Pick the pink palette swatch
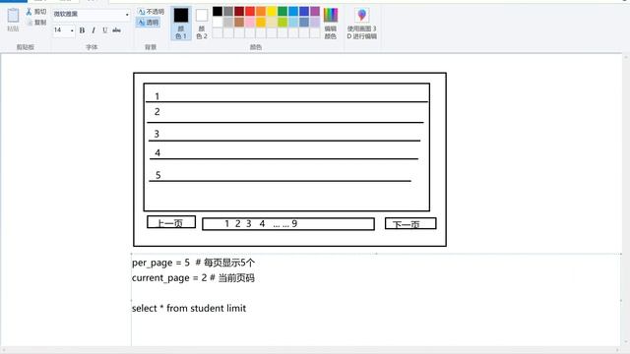 click(x=250, y=22)
